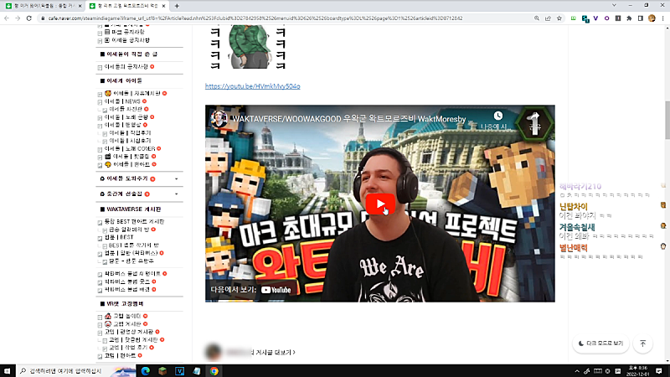Screen dimensions: 670x377
Task: Click the VR챗 고정멤버 section header
Action: [125, 304]
